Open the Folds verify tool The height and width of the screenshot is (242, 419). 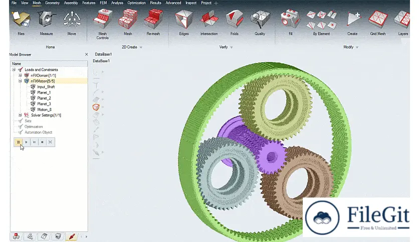pos(235,22)
